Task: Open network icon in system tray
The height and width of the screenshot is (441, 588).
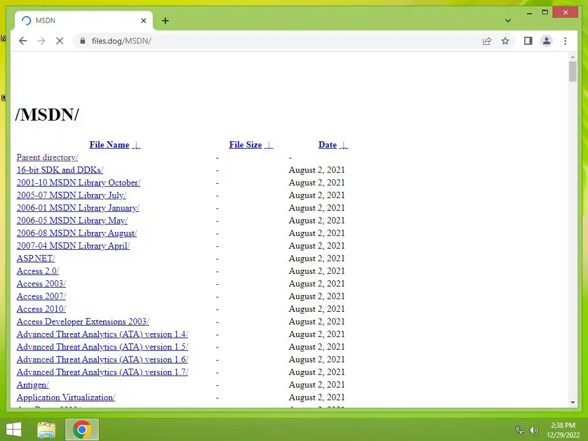Action: pos(520,430)
